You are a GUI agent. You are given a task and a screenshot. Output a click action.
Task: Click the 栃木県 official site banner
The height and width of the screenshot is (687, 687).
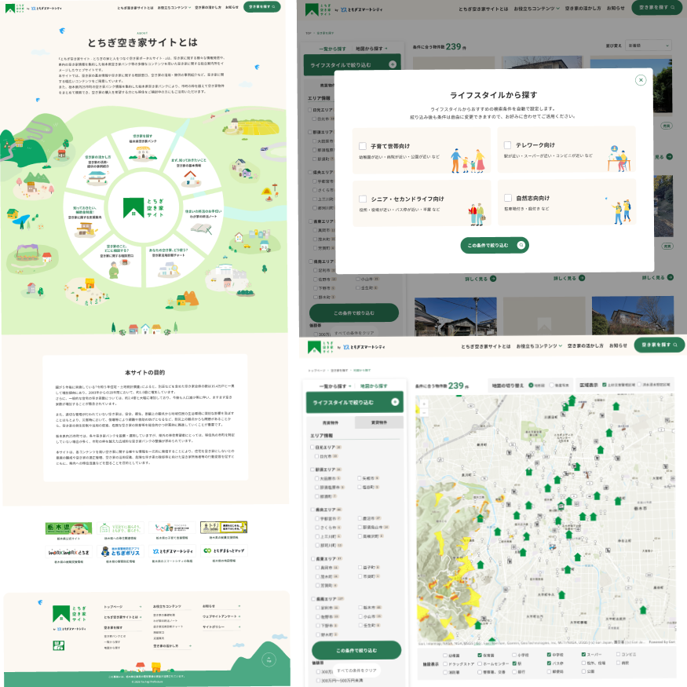(x=68, y=528)
